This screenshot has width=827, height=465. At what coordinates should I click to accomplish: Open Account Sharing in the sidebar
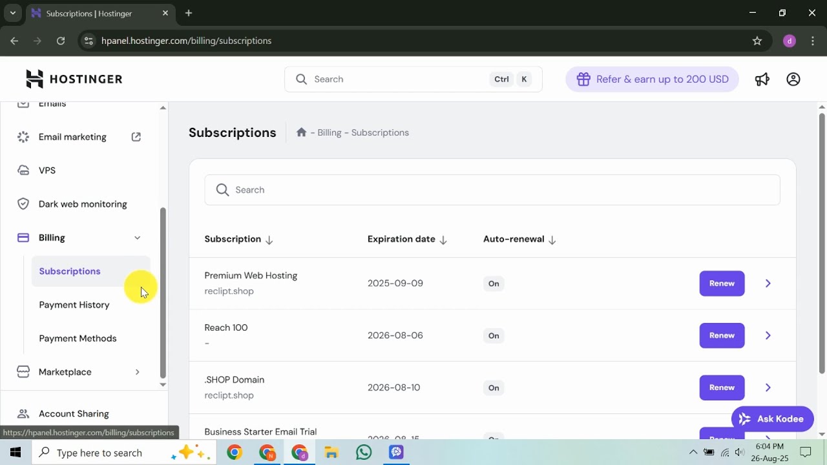pos(74,413)
